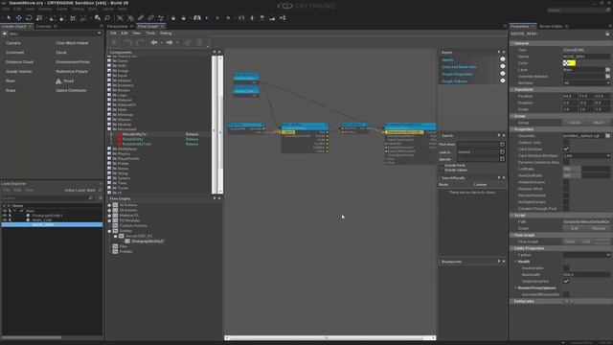Toggle the Outdoor Only checkbox
The image size is (613, 345).
[566, 143]
